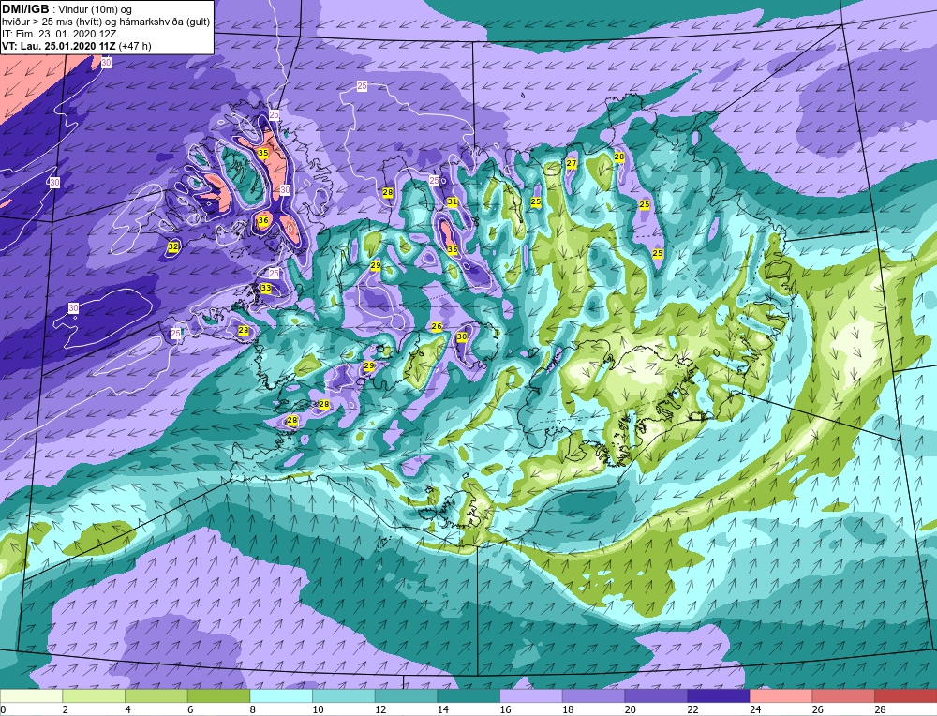Click the 'DMI/IGB : Vindur (10m) og' title line
Screen dimensions: 937x716
[67, 10]
